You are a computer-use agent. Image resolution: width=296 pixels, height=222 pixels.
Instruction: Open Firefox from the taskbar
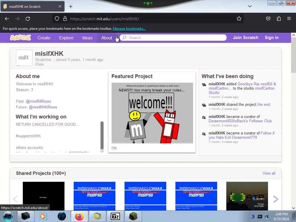(79, 216)
